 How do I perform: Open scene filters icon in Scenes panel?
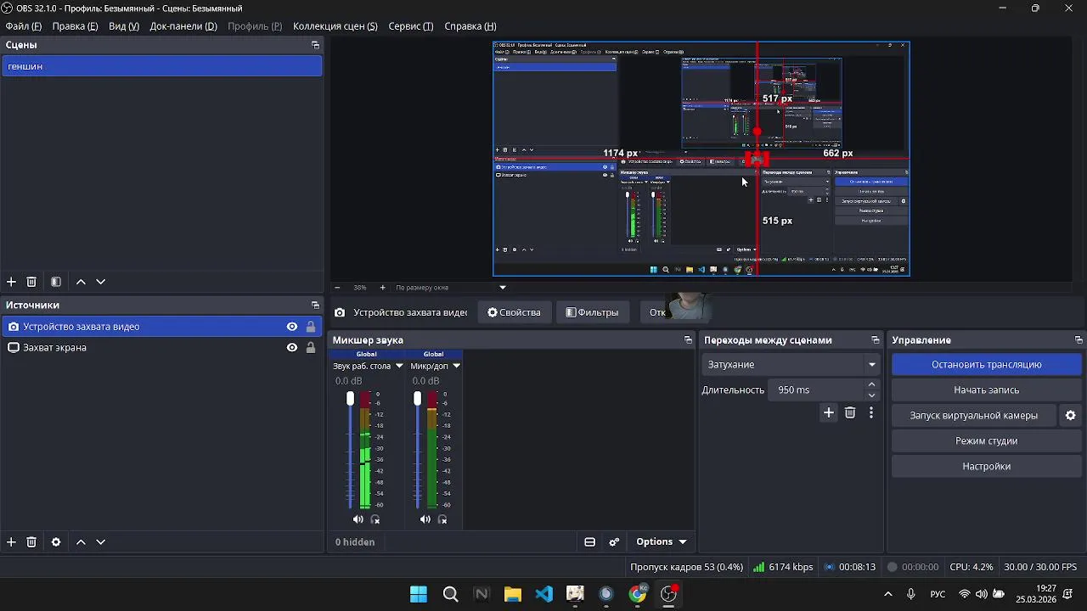tap(56, 282)
